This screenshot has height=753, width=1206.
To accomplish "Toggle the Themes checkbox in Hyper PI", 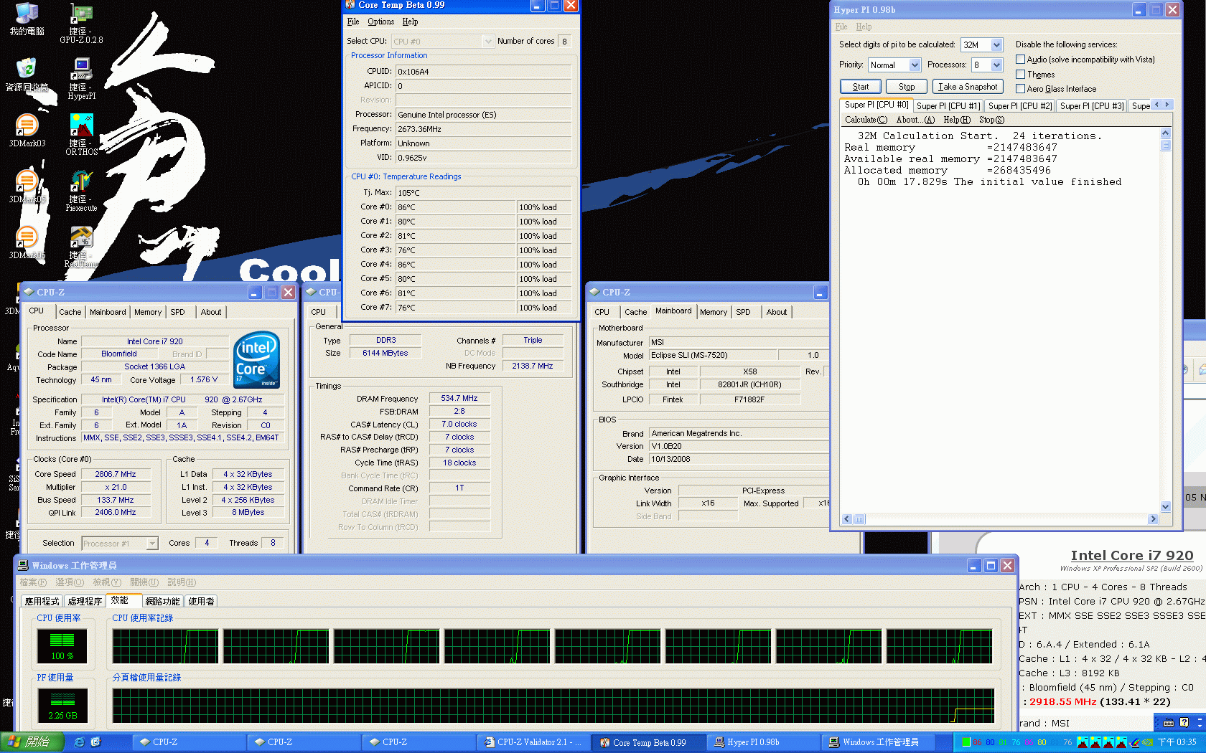I will (x=1020, y=75).
